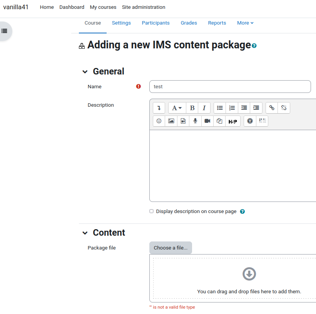Viewport: 316px width, 314px height.
Task: Record audio with the microphone icon
Action: [x=195, y=121]
